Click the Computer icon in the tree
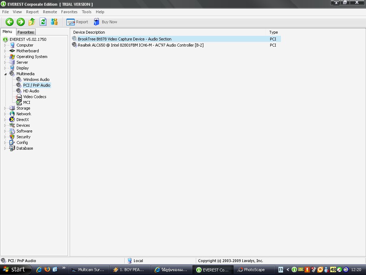Image resolution: width=366 pixels, height=275 pixels. coord(12,45)
